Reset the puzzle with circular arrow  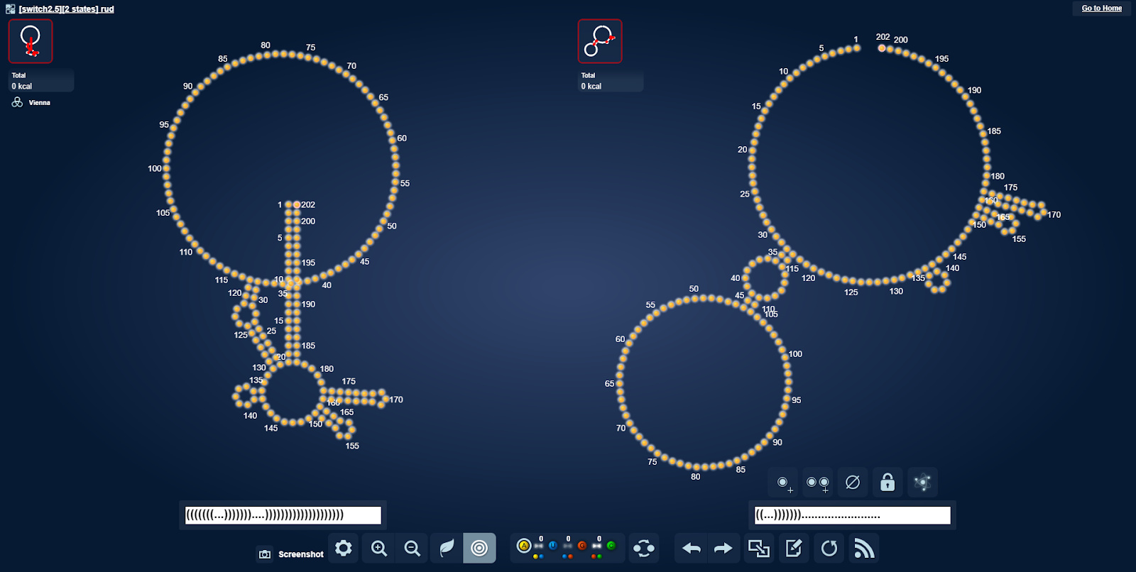(x=829, y=548)
